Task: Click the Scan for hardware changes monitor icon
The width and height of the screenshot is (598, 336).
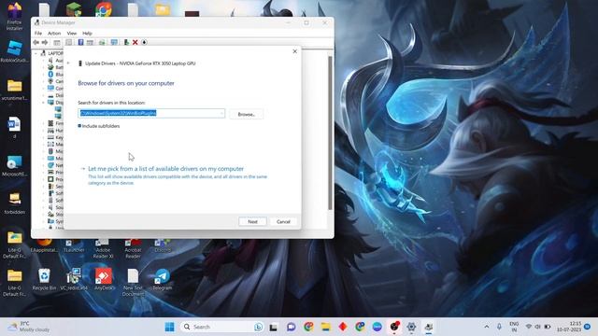Action: tap(114, 42)
